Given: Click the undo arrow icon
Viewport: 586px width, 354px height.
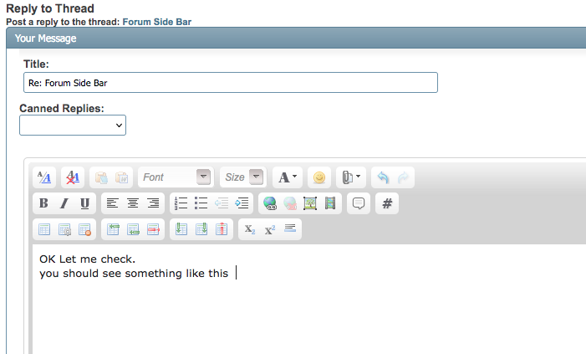Looking at the screenshot, I should 383,177.
